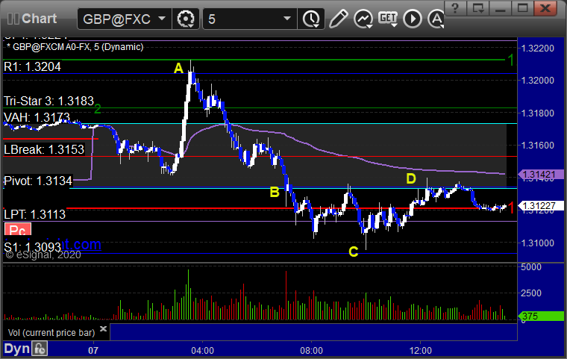Viewport: 567px width, 359px height.
Task: Click the help question mark button
Action: tap(456, 8)
